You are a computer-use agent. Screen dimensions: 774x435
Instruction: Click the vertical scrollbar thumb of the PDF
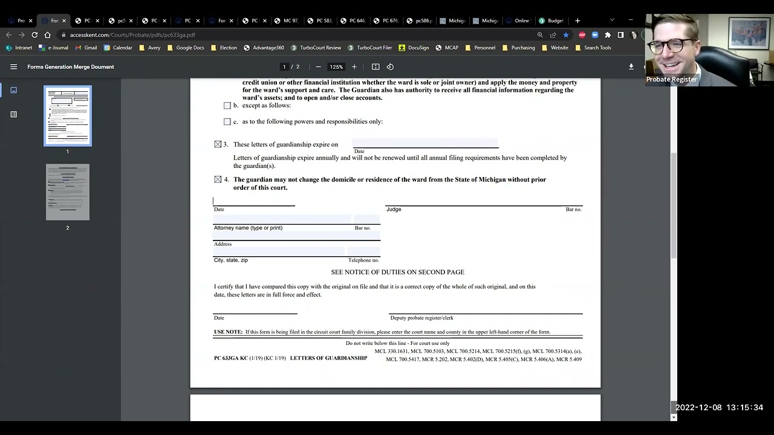point(674,205)
